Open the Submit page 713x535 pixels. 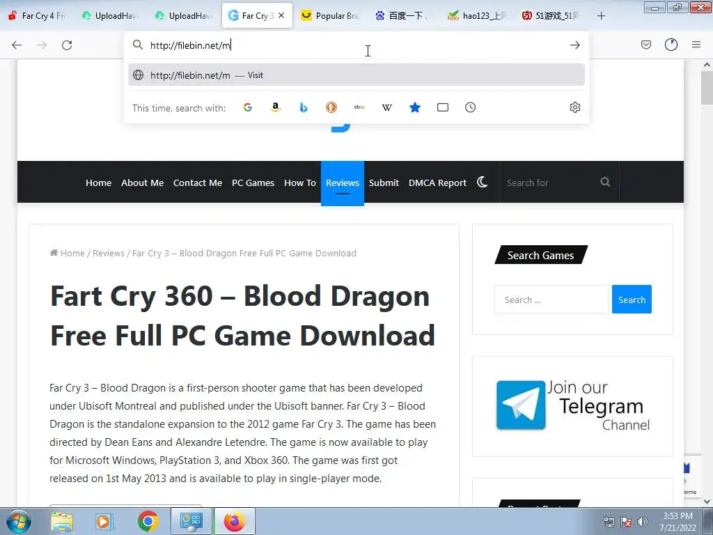tap(384, 183)
